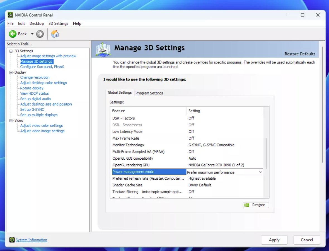The width and height of the screenshot is (329, 251).
Task: Click the Forward arrow icon in toolbar
Action: coord(40,34)
